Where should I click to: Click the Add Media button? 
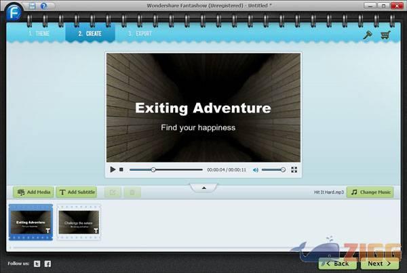pyautogui.click(x=33, y=192)
